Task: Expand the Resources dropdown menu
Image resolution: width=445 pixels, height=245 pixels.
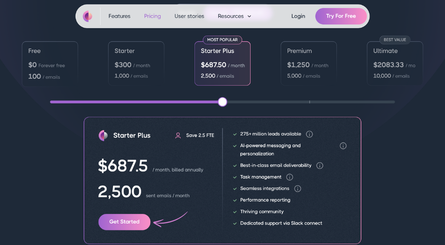Action: 235,16
